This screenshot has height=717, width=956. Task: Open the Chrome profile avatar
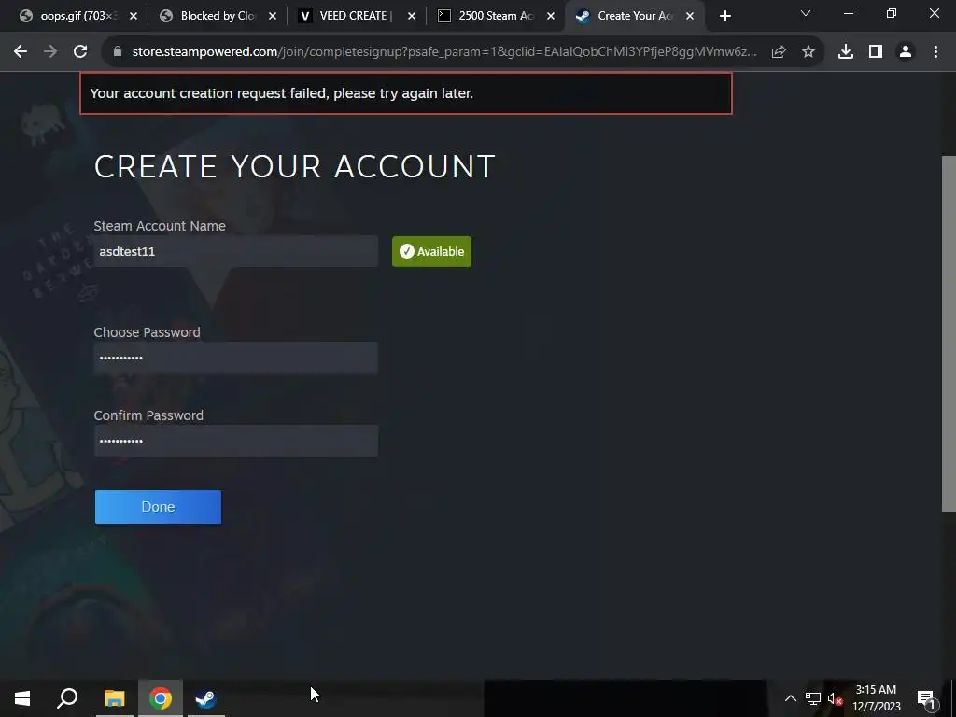(906, 52)
